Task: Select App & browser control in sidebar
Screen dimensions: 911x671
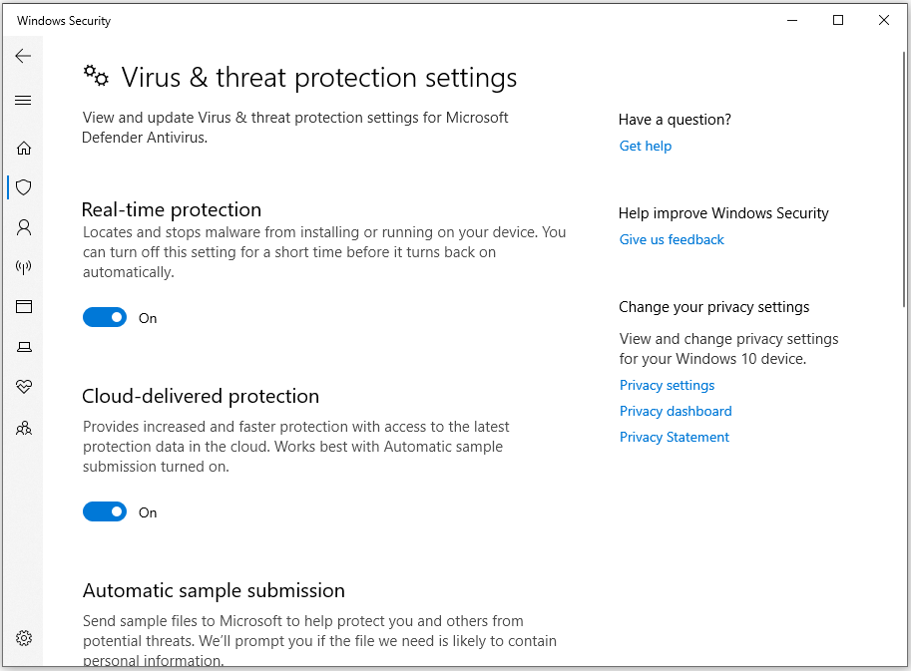Action: pyautogui.click(x=23, y=306)
